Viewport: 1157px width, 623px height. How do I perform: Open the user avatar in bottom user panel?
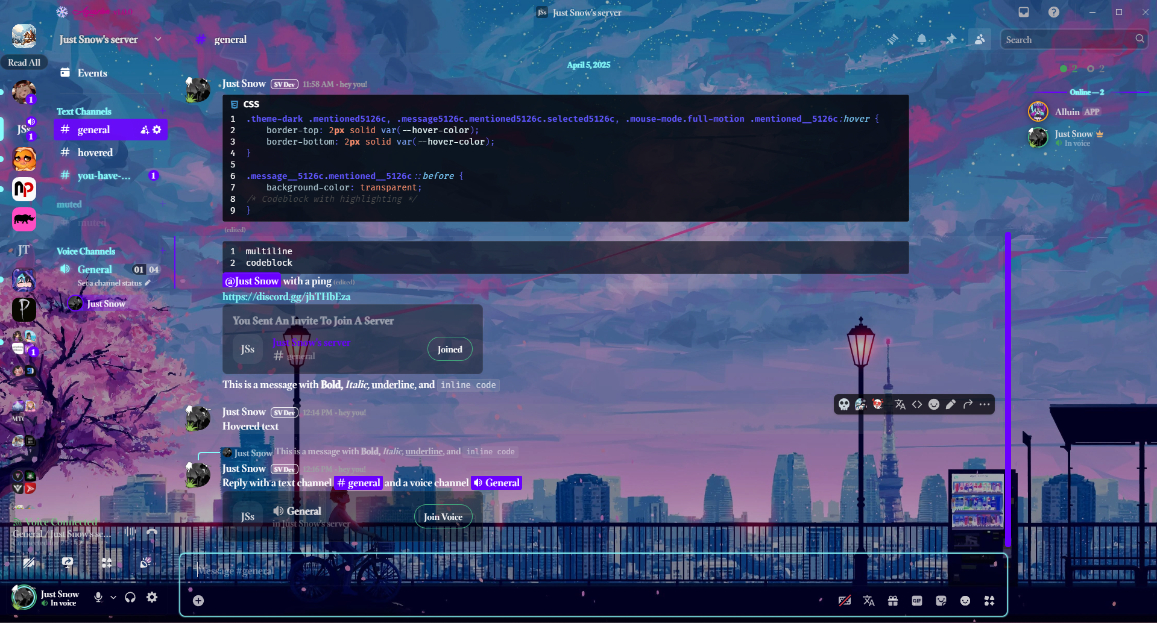pos(24,597)
